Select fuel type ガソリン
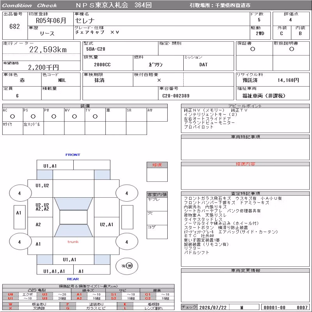Image resolution: width=312 pixels, height=312 pixels. pyautogui.click(x=156, y=65)
